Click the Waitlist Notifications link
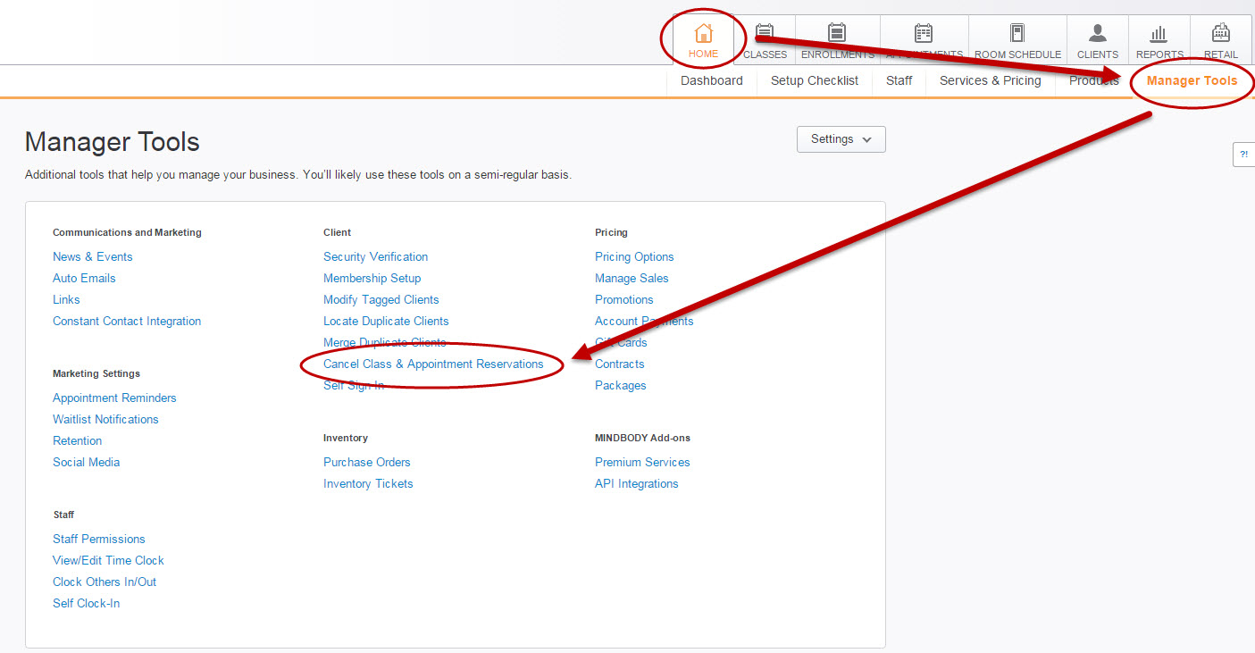This screenshot has width=1255, height=653. (105, 419)
